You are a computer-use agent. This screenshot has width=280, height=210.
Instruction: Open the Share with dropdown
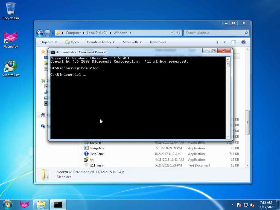(x=132, y=42)
